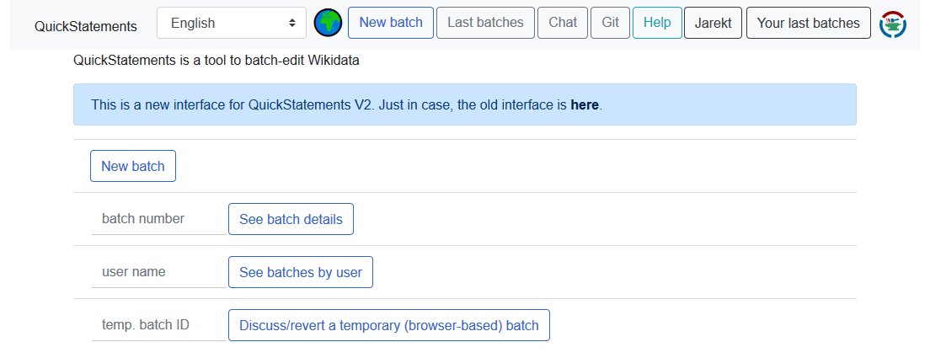This screenshot has width=930, height=358.
Task: Focus the user name input field
Action: point(158,272)
